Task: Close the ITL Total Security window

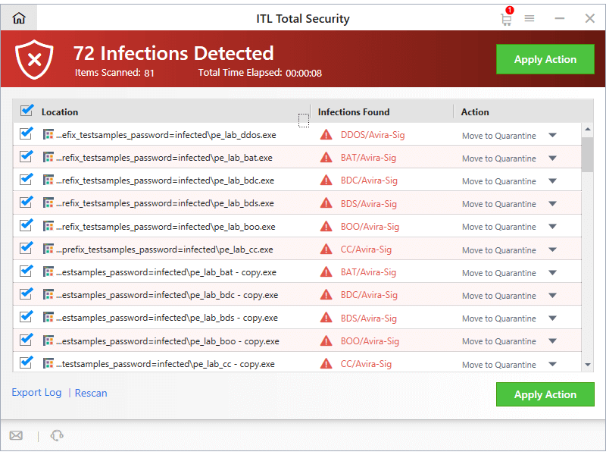Action: click(x=590, y=18)
